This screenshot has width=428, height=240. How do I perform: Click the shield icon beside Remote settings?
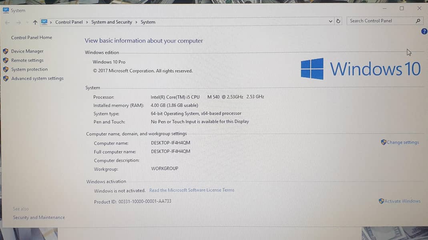6,60
